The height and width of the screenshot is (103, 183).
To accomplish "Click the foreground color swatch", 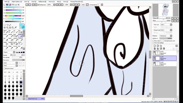I will 21,25.
